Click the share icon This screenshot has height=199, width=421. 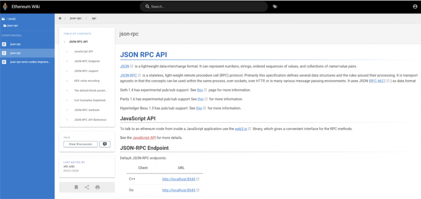pos(87,187)
